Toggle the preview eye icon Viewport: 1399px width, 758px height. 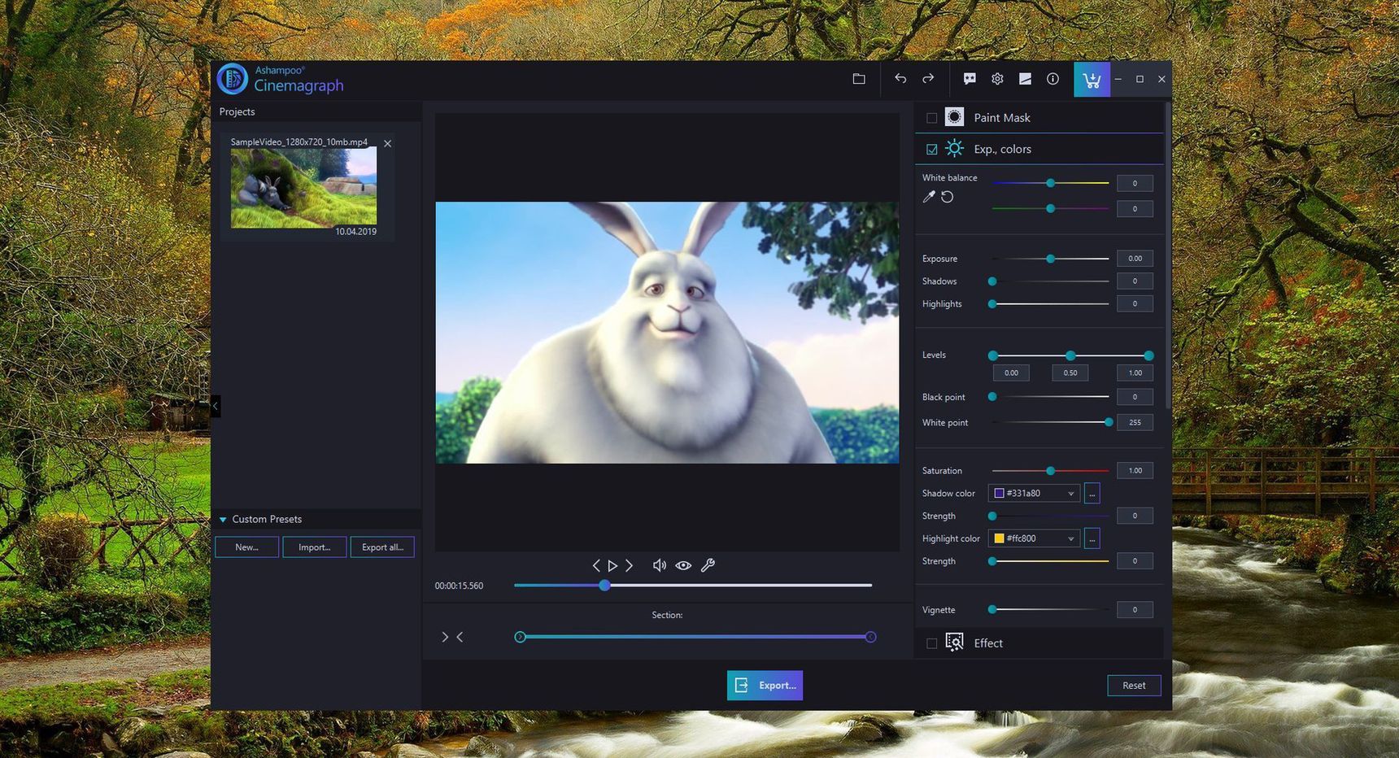(x=683, y=565)
